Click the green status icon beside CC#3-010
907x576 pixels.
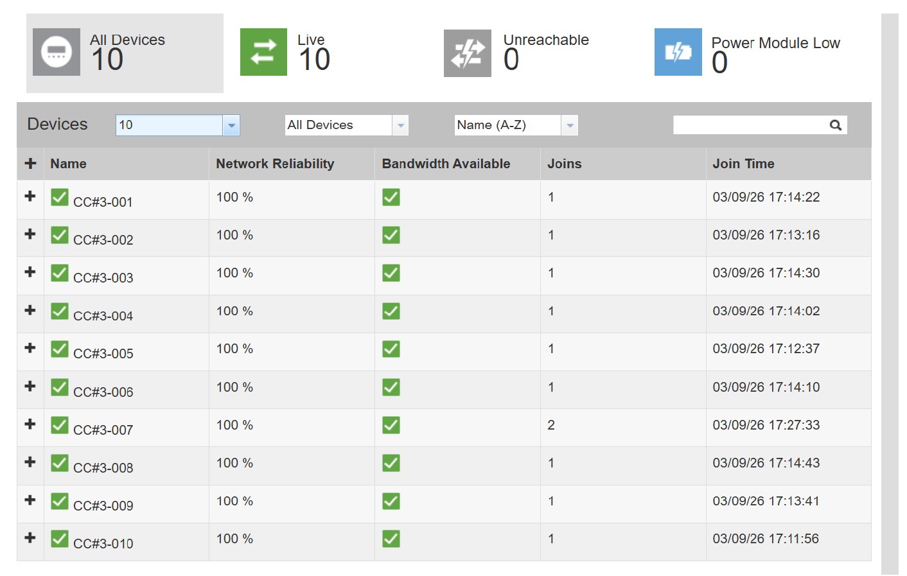click(60, 539)
